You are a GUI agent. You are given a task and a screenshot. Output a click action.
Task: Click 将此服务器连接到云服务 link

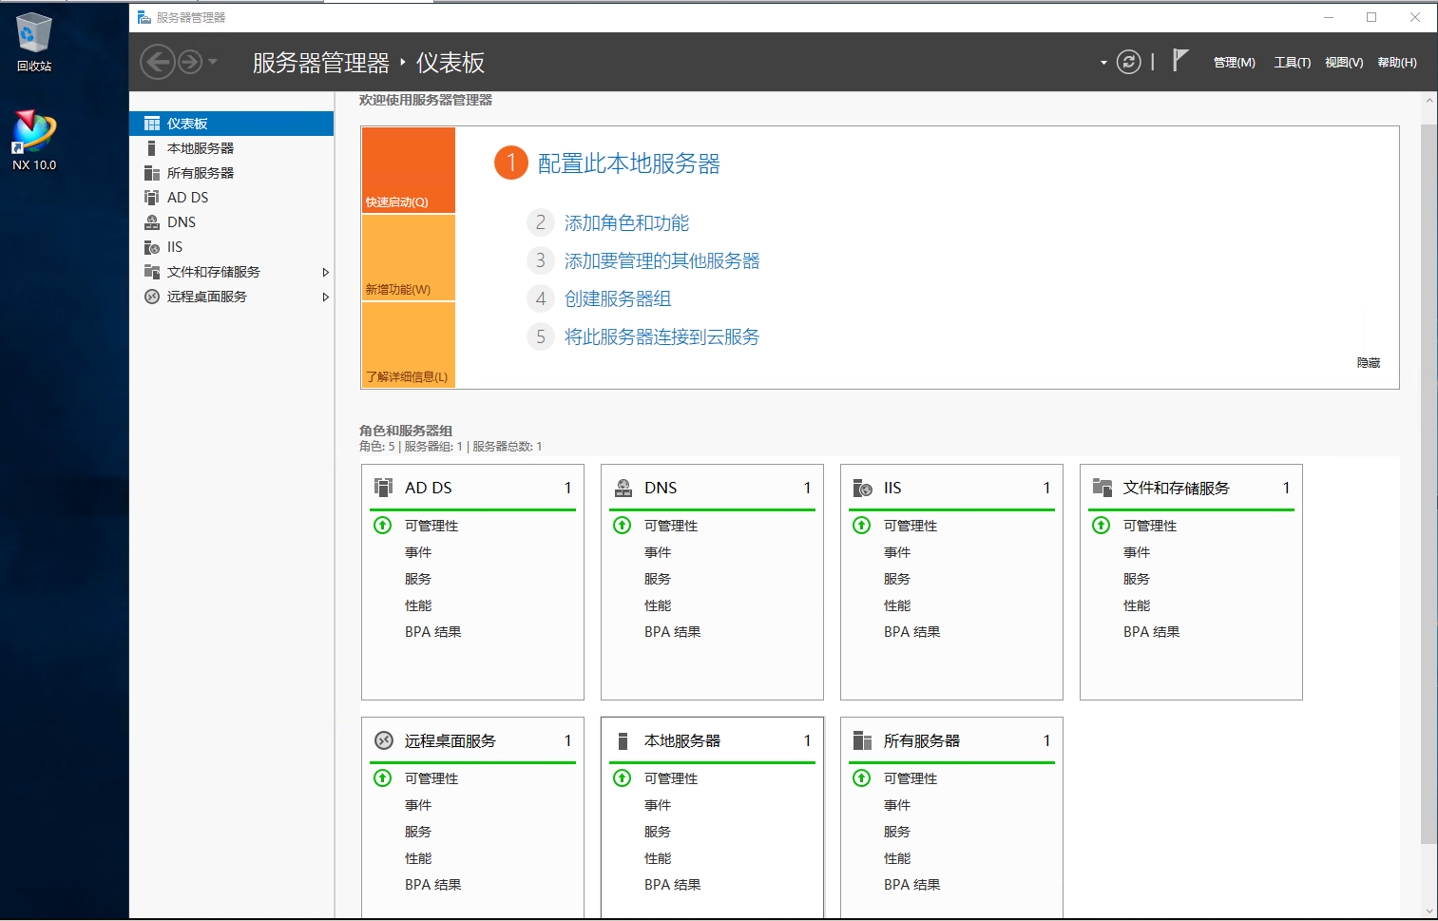[x=661, y=336]
